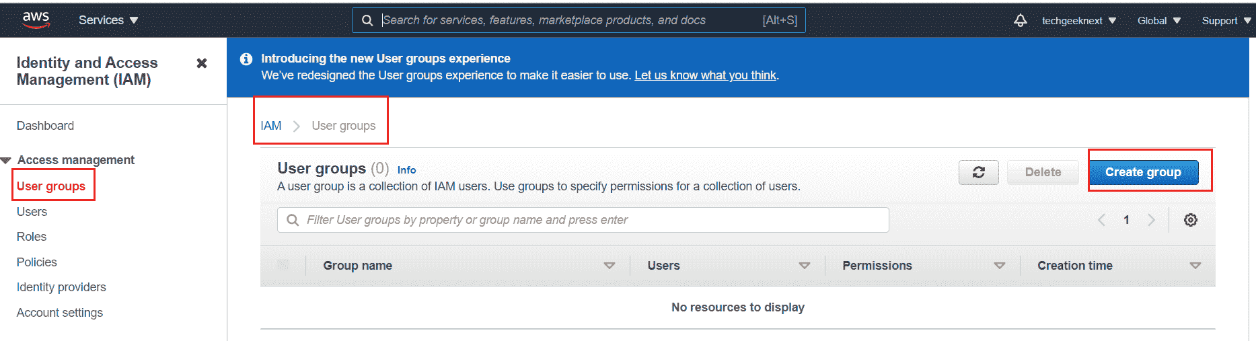Open table preferences gear icon
The image size is (1256, 341).
click(x=1190, y=220)
